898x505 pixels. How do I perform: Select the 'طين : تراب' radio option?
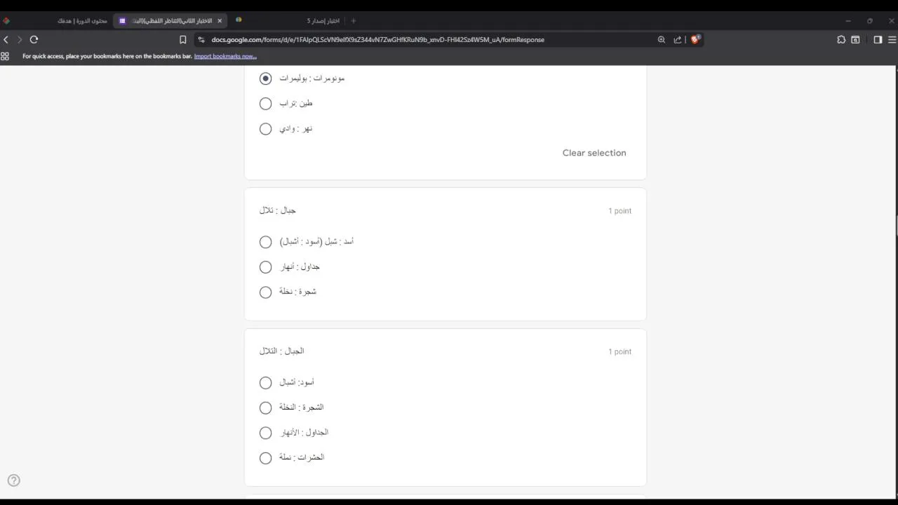click(265, 104)
